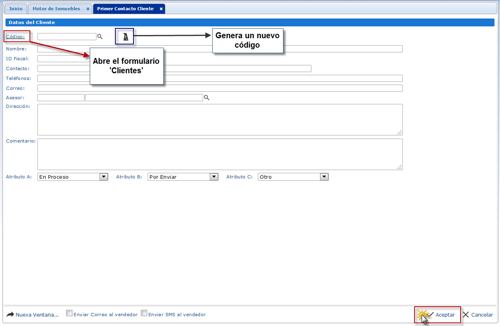Switch to Motor de Inmuebles tab
The image size is (500, 326).
[56, 9]
